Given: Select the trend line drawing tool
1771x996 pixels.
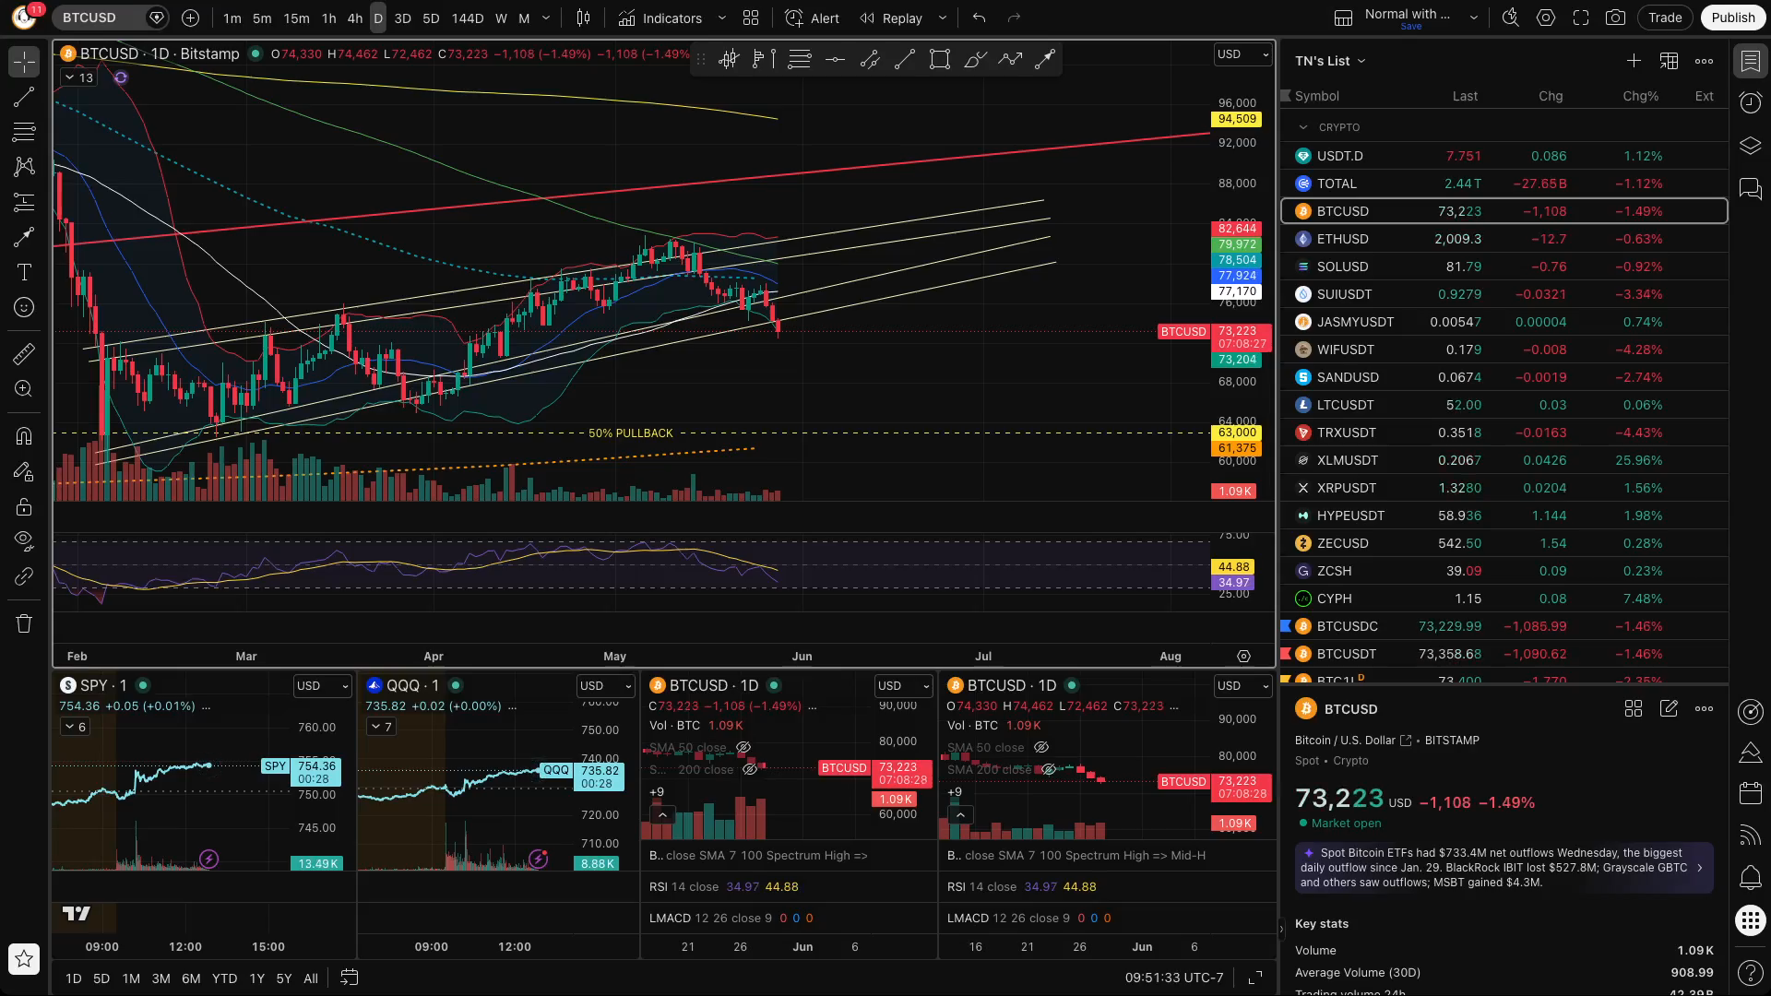Looking at the screenshot, I should 24,97.
